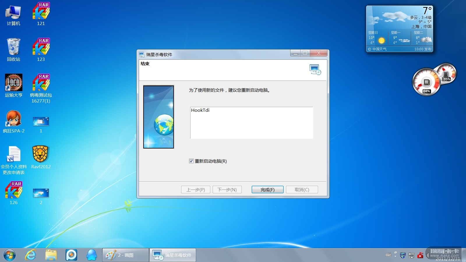Click the 星期日 forecast in weather gadget
Viewport: 466px width, 262px height.
(377, 38)
